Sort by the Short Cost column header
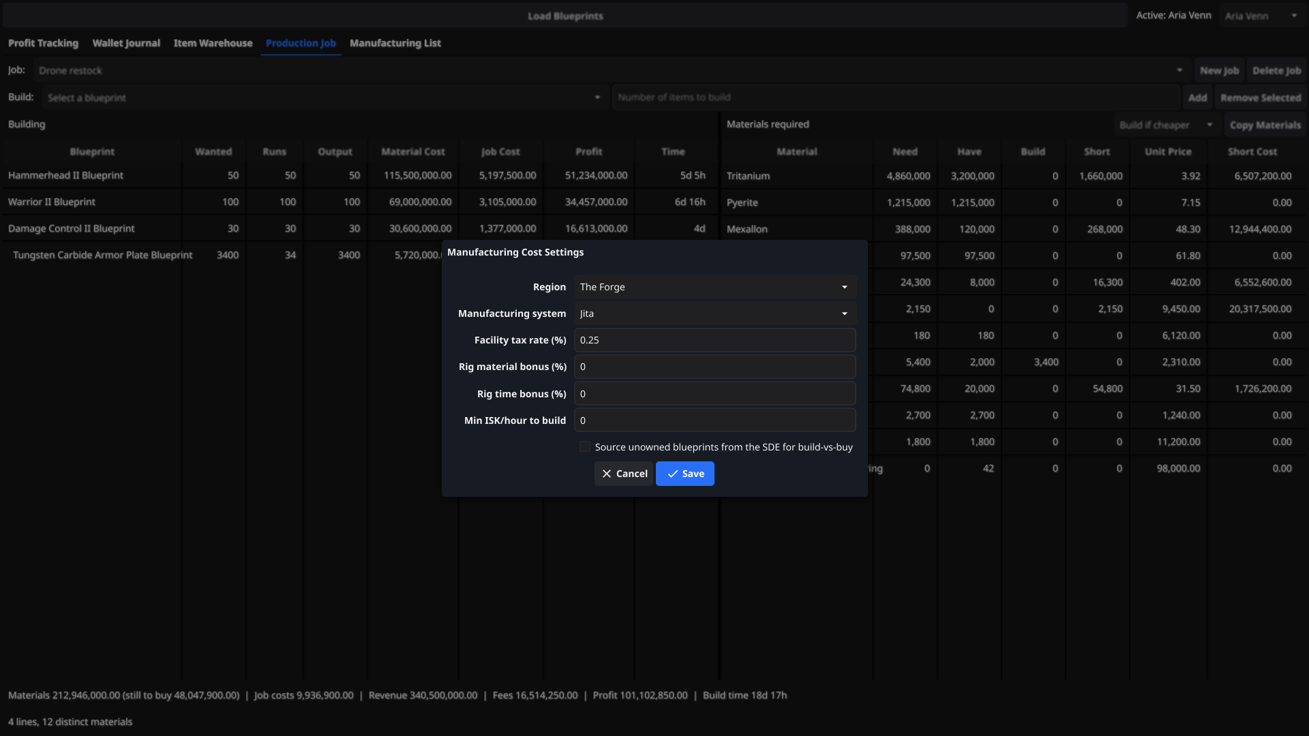The width and height of the screenshot is (1309, 736). pos(1252,151)
